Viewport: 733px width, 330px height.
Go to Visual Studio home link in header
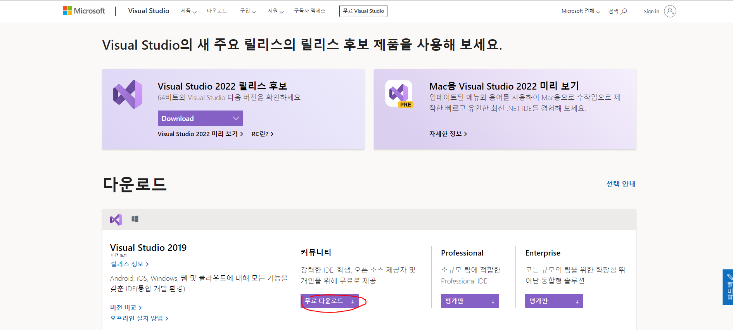click(x=149, y=11)
